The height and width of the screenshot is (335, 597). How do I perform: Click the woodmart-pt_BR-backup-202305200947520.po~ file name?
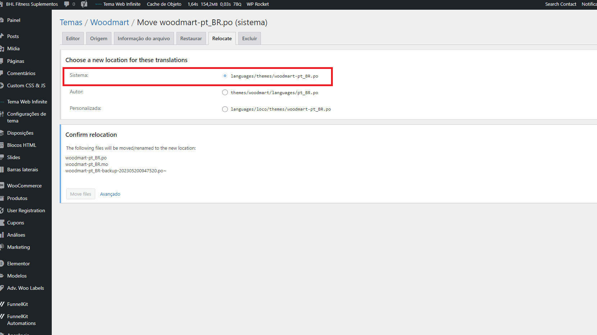(x=116, y=171)
